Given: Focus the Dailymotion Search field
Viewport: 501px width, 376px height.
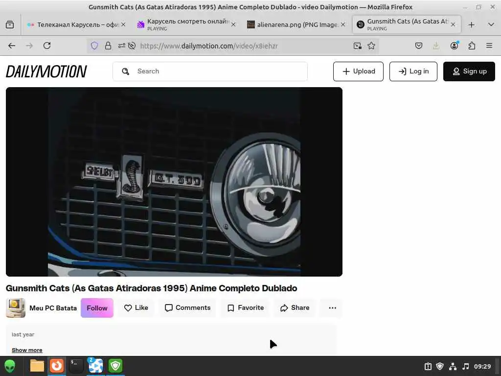Looking at the screenshot, I should point(210,71).
